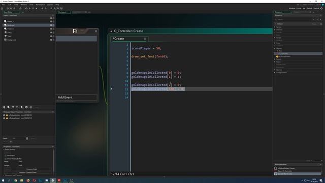Click the zoom reset toolbar icon
Screen dimensions: 325x183
coord(58,9)
